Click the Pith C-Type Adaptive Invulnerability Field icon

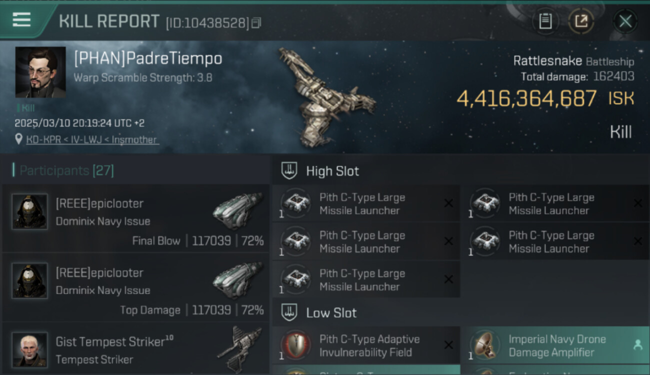(x=295, y=345)
